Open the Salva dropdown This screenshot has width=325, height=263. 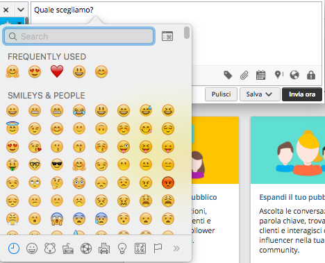pyautogui.click(x=260, y=94)
